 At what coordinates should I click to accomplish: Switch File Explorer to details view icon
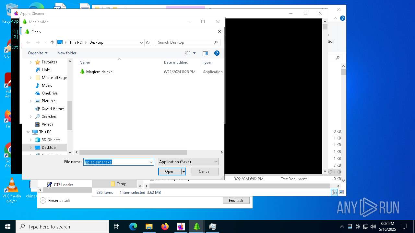click(x=334, y=192)
